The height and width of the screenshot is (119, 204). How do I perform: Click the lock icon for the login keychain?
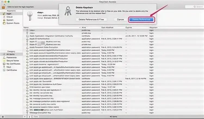[x=3, y=7]
